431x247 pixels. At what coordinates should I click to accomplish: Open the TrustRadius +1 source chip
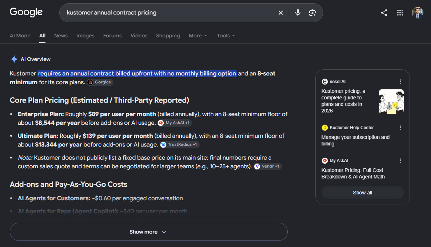(x=180, y=144)
